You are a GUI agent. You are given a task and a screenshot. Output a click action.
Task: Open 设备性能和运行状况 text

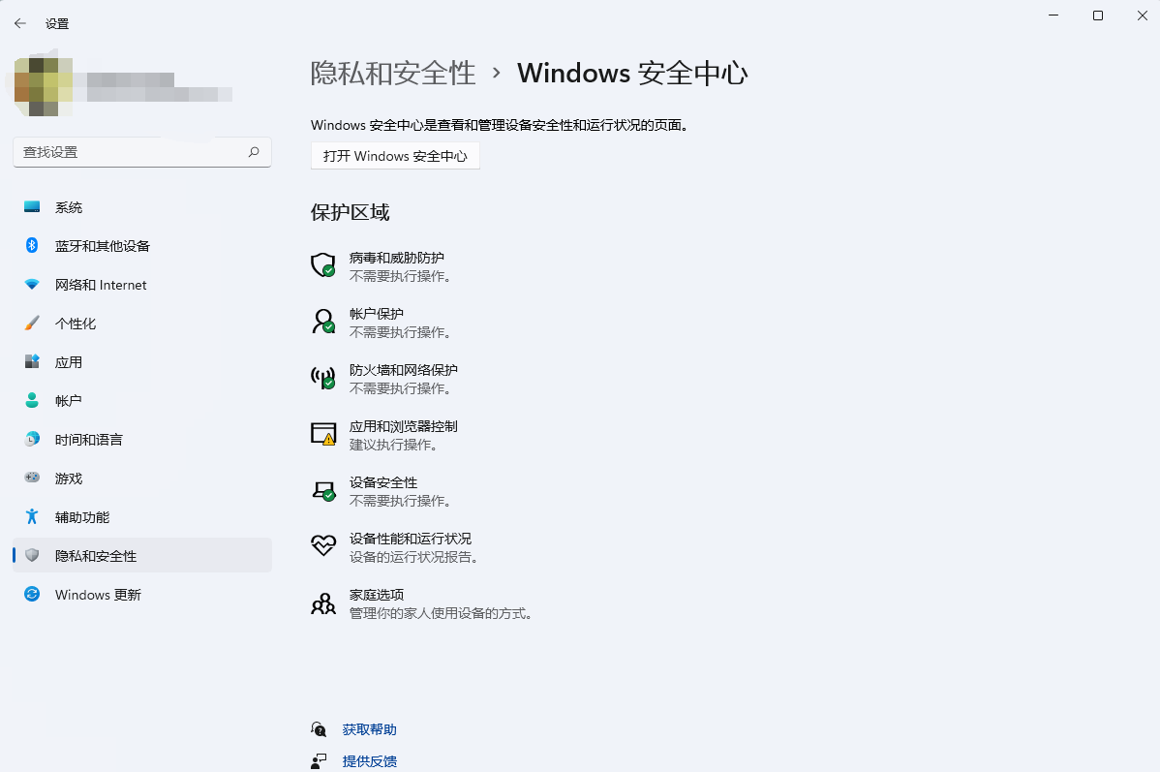tap(410, 539)
